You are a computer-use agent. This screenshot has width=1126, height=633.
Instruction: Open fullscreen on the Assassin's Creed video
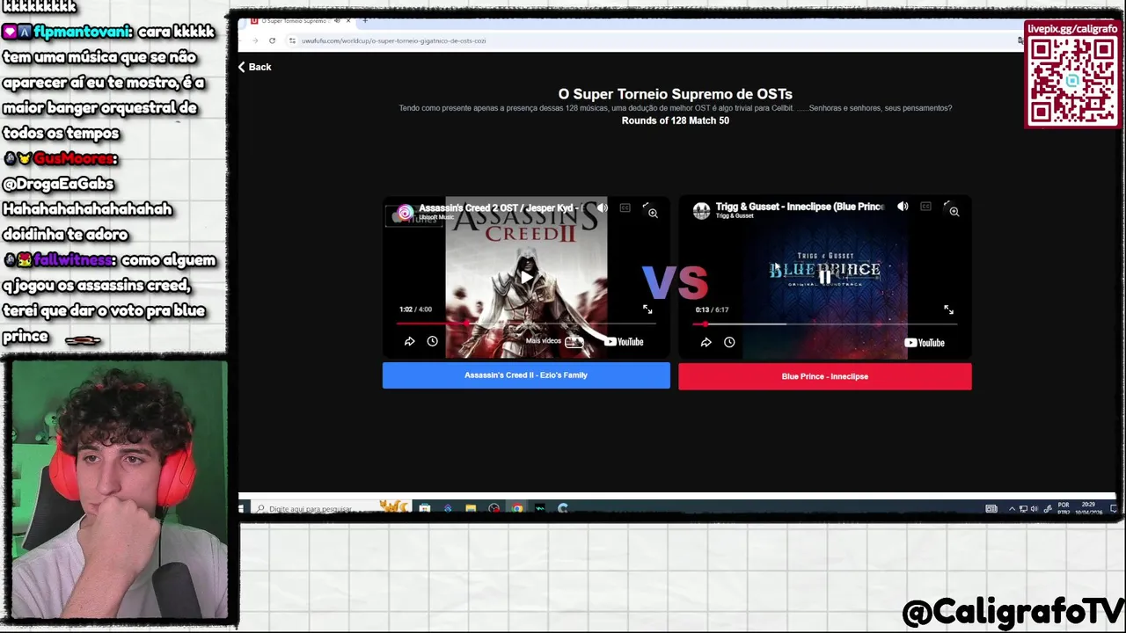click(x=647, y=309)
